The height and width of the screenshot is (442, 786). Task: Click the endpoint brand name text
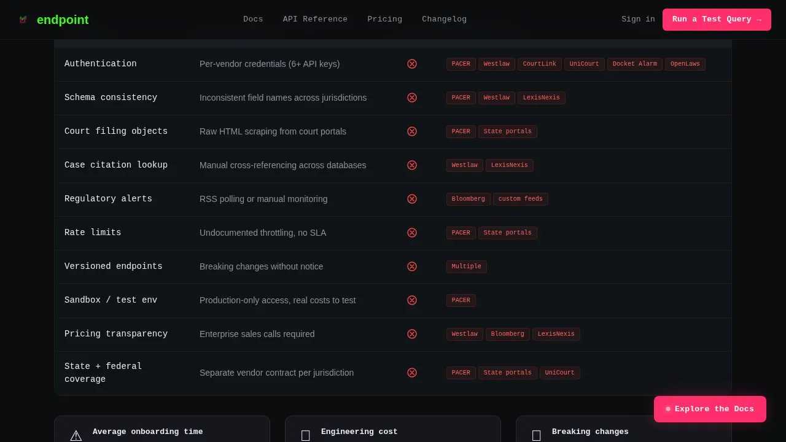(x=63, y=20)
